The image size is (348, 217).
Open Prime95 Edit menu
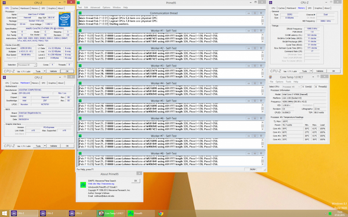click(x=86, y=8)
